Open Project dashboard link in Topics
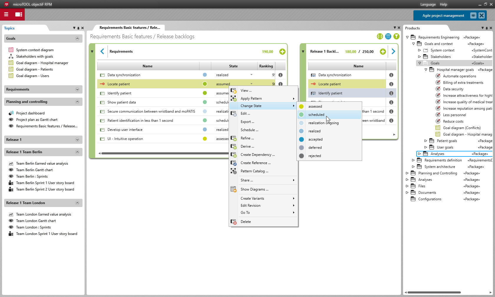The width and height of the screenshot is (495, 297). 30,113
